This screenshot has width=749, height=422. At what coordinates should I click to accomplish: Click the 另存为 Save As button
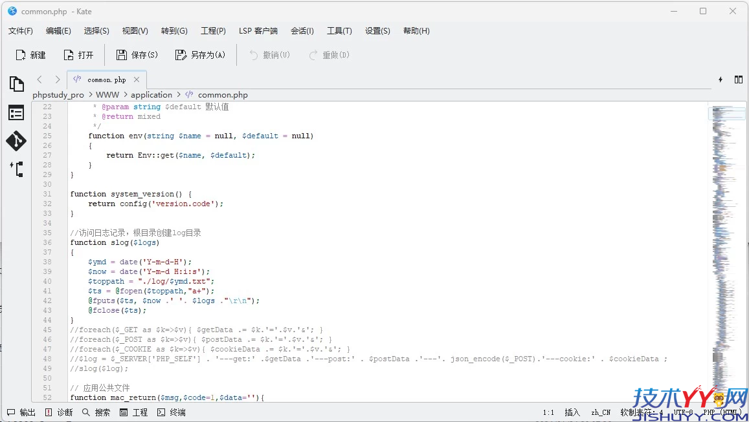[x=201, y=54]
